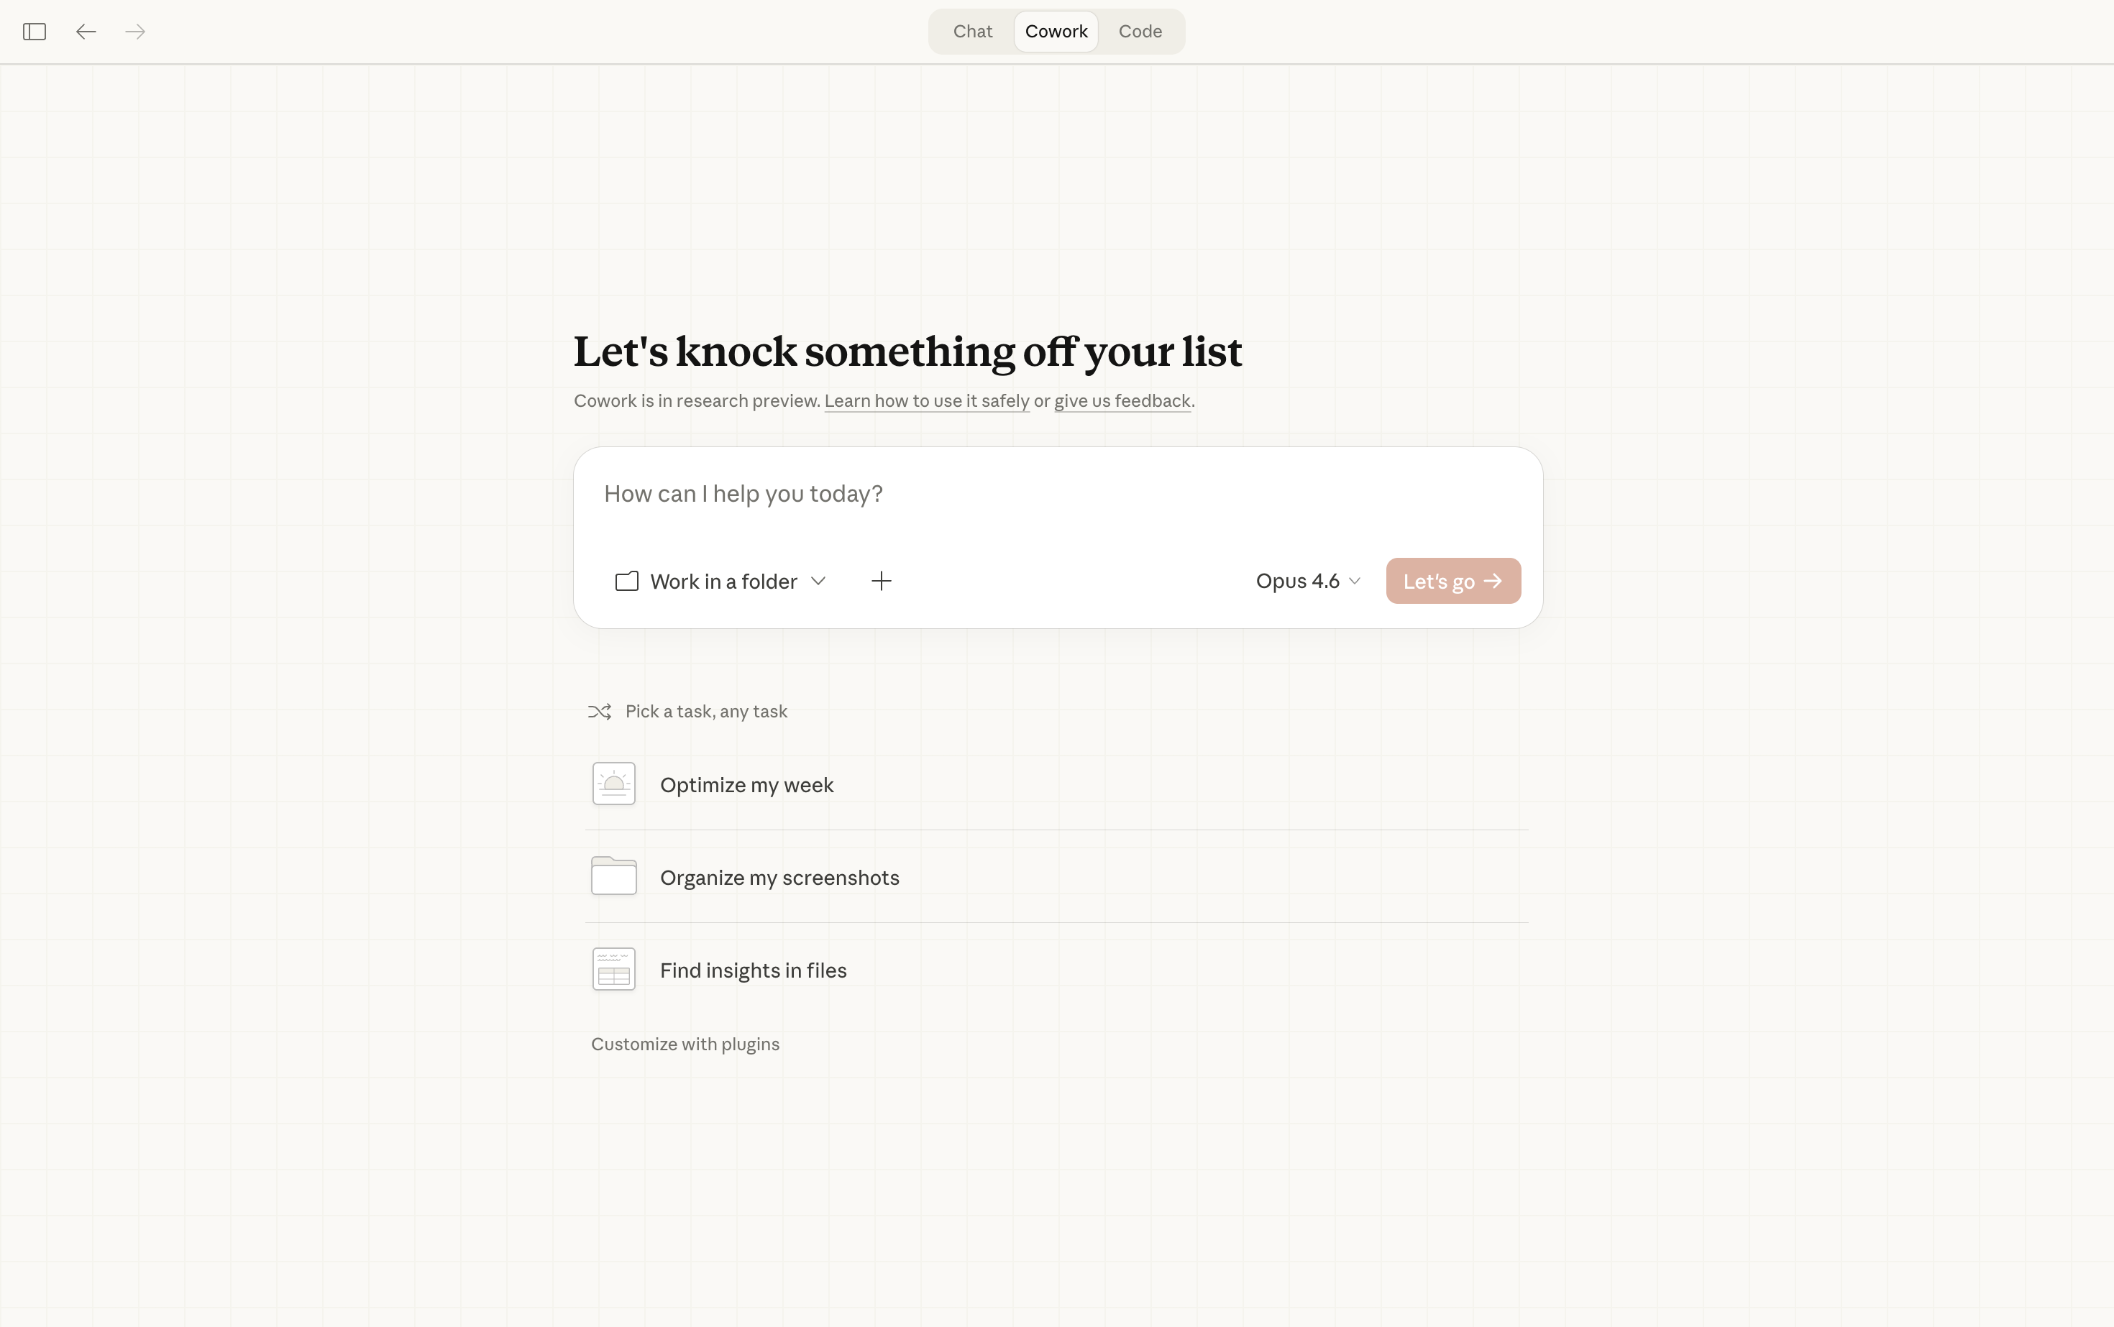2114x1327 pixels.
Task: Switch to the Code tab
Action: click(x=1140, y=32)
